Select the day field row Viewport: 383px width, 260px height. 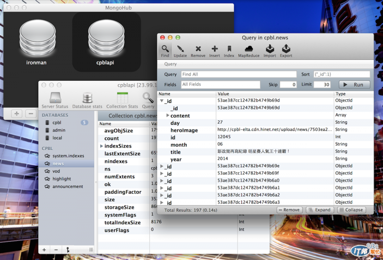click(266, 122)
